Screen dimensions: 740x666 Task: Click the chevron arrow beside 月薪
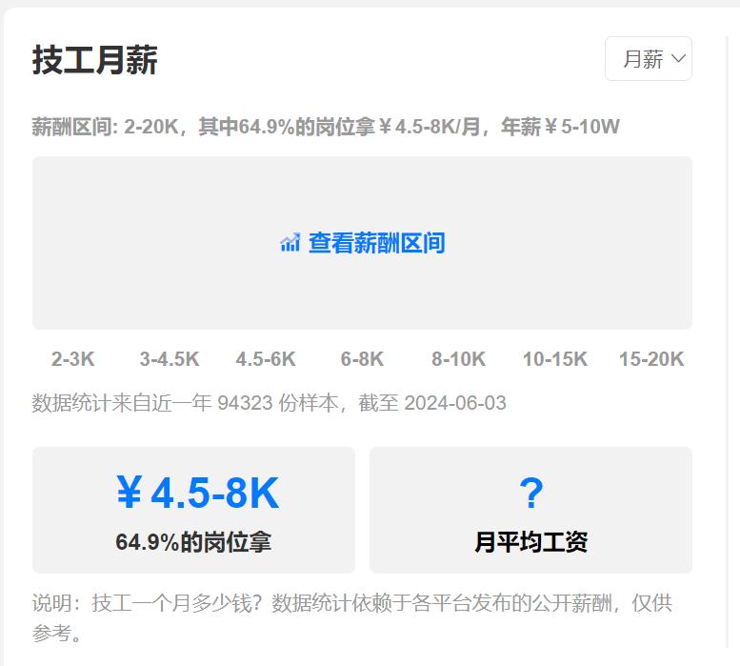click(679, 59)
